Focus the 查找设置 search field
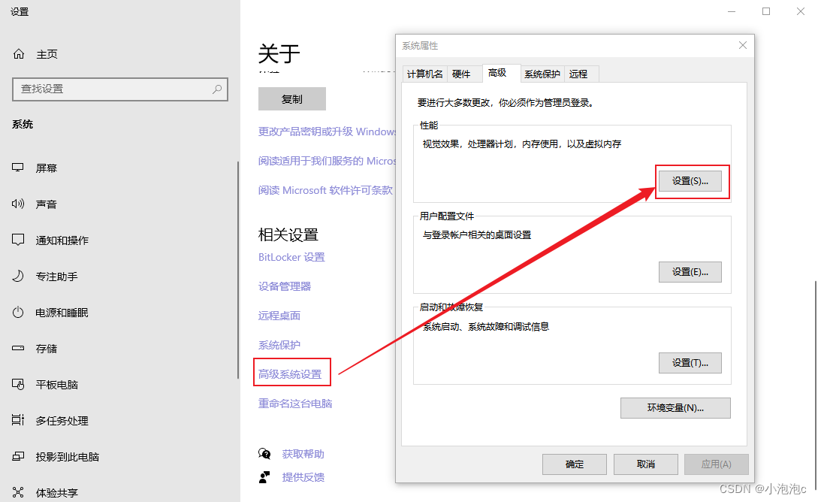 tap(120, 89)
